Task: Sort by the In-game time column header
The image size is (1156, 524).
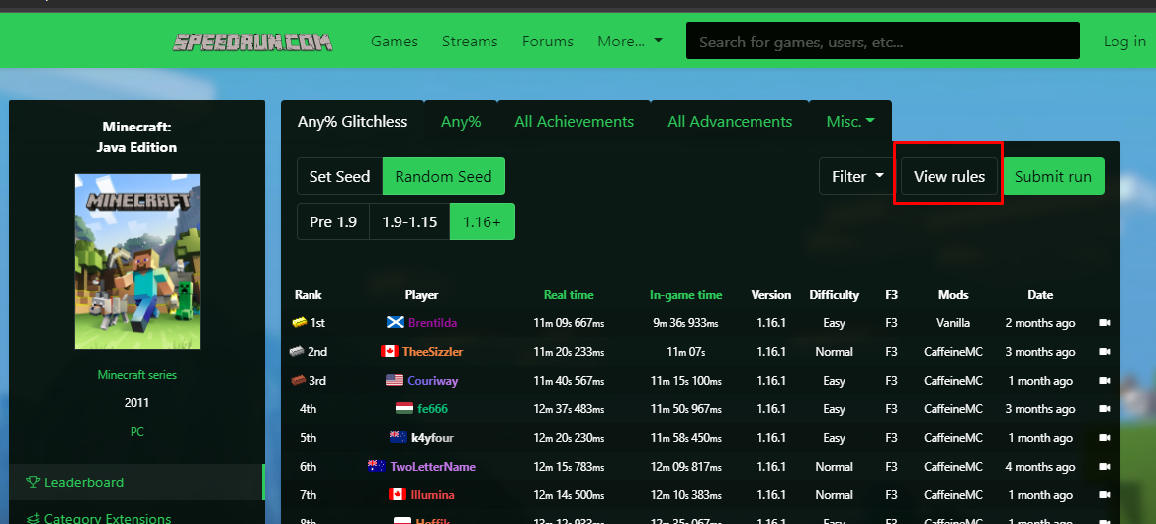Action: point(685,294)
